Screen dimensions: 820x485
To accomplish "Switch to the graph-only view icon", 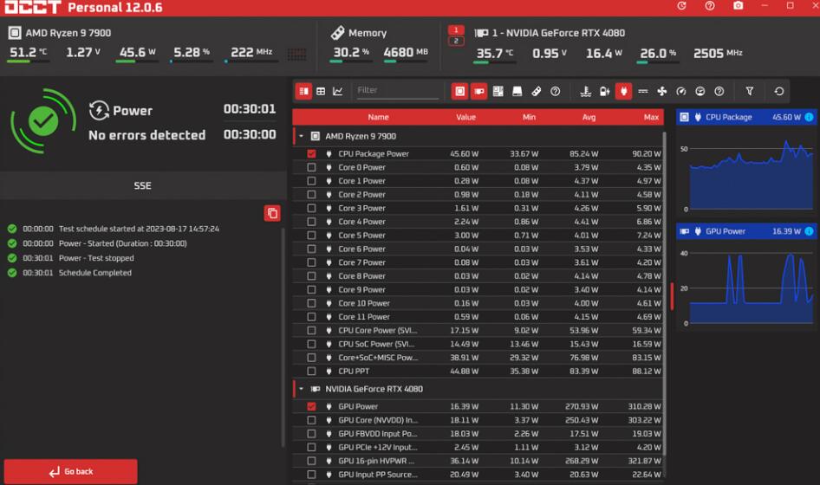I will click(x=338, y=92).
